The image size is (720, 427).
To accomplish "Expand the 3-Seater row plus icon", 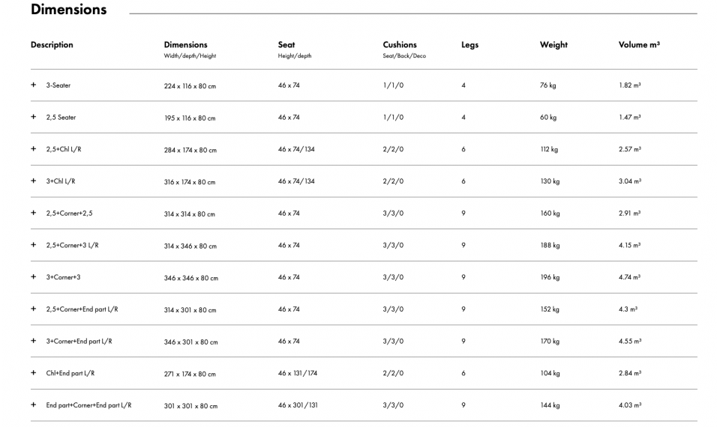I will point(33,85).
